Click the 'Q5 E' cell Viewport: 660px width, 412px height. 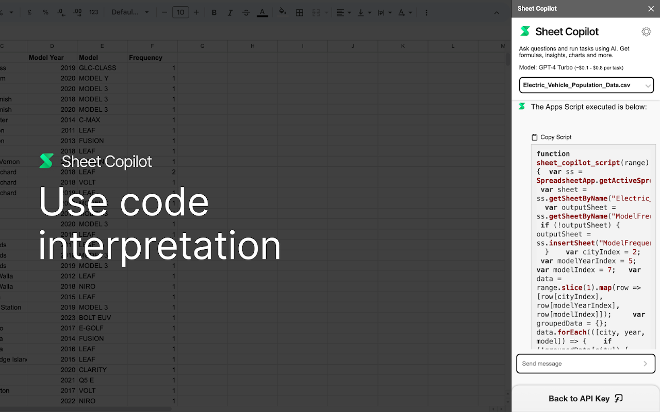(x=102, y=380)
